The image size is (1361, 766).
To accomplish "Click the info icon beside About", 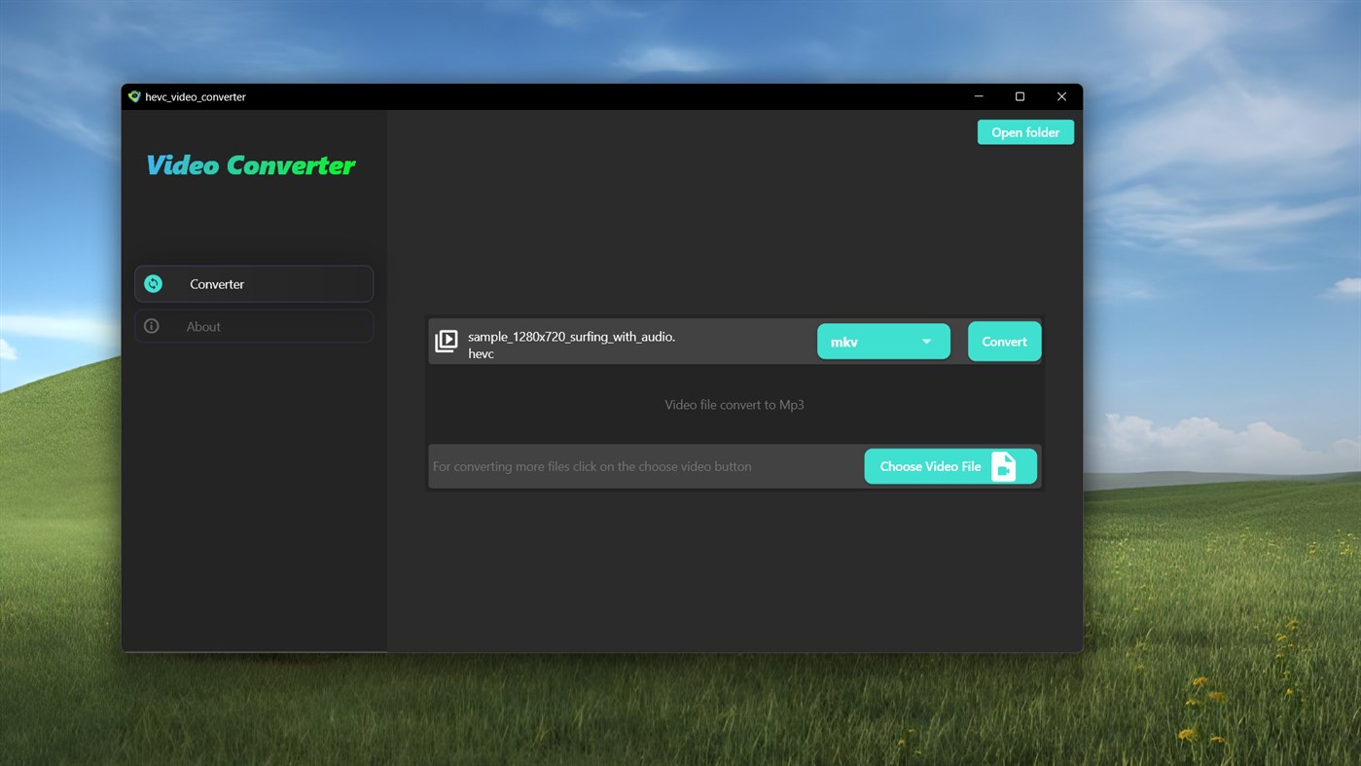I will pos(151,326).
